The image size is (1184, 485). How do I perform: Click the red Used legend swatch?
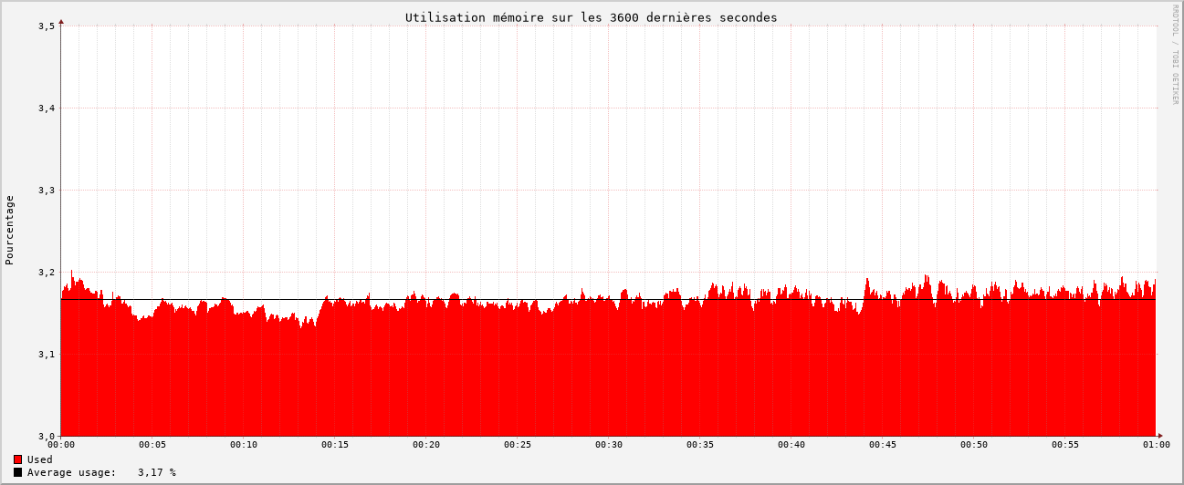17,459
